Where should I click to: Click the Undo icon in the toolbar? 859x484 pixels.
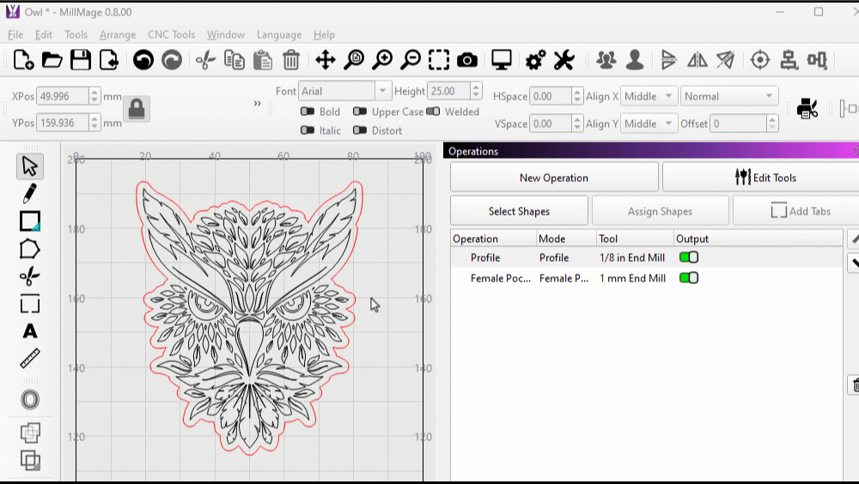click(143, 59)
